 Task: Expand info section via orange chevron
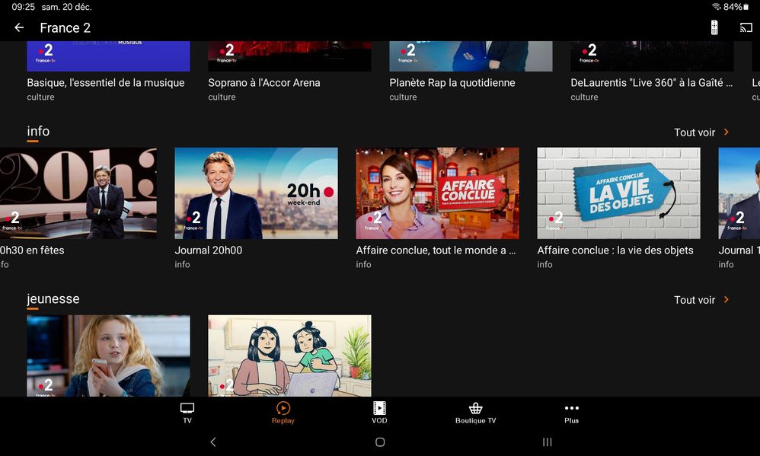click(x=726, y=132)
